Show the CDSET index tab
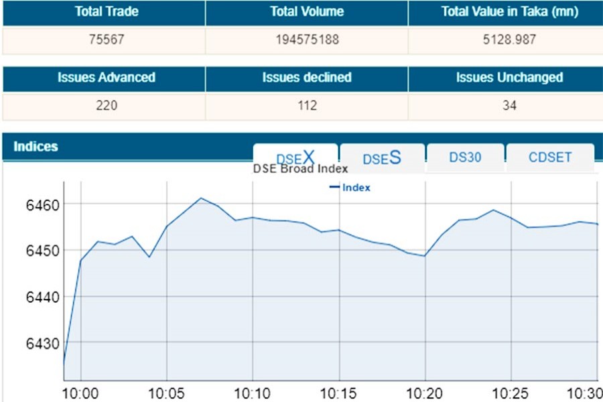This screenshot has height=402, width=603. (x=550, y=157)
